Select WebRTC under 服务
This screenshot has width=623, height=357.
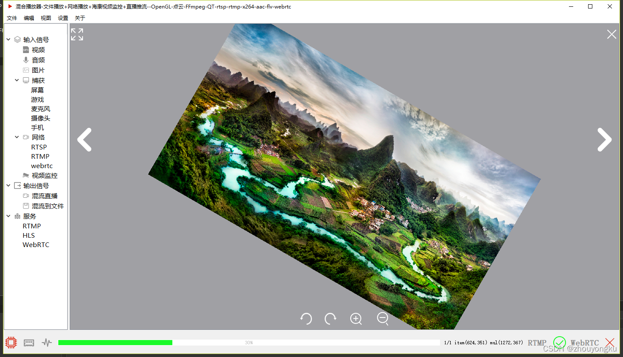coord(36,245)
